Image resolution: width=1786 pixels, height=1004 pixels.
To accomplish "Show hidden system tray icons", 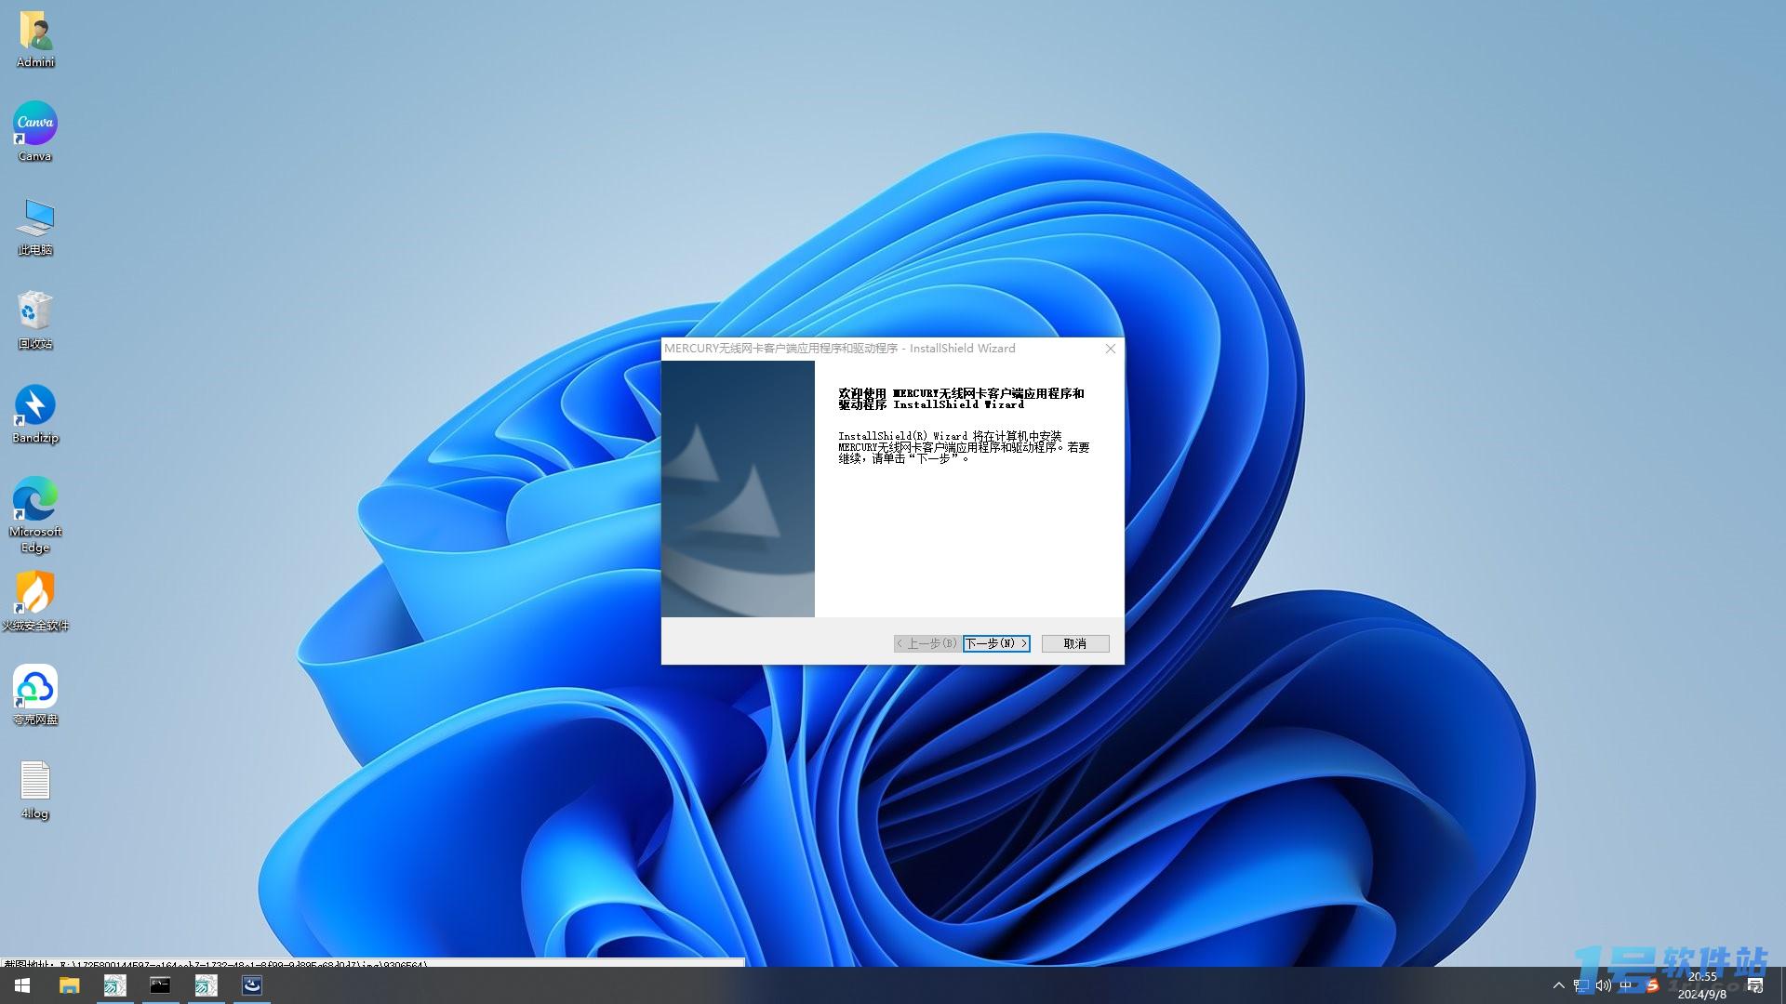I will coord(1559,985).
